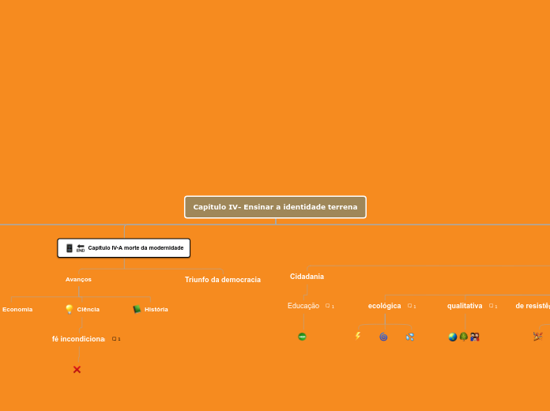
Task: Click the blue spiral icon under ecológica
Action: point(383,337)
